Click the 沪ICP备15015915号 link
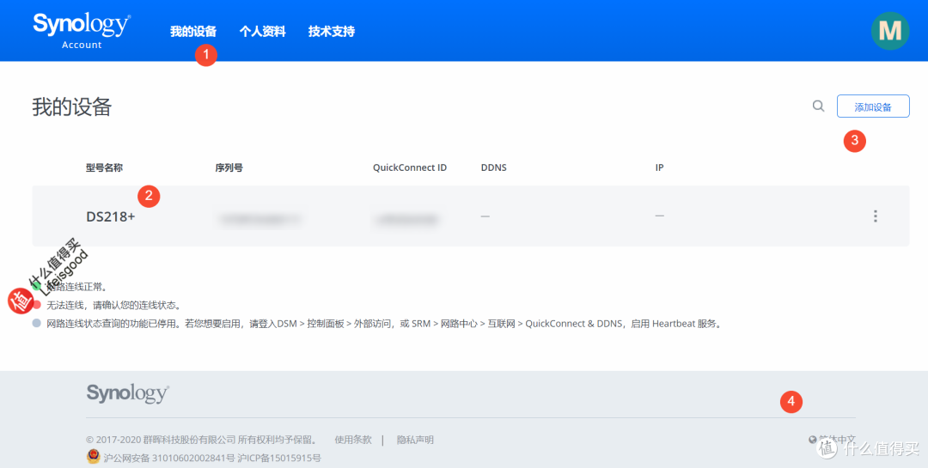Screen dimensions: 928x468 click(279, 458)
